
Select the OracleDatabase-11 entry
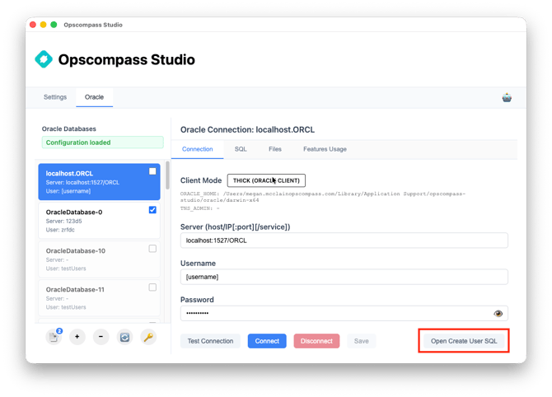point(99,298)
